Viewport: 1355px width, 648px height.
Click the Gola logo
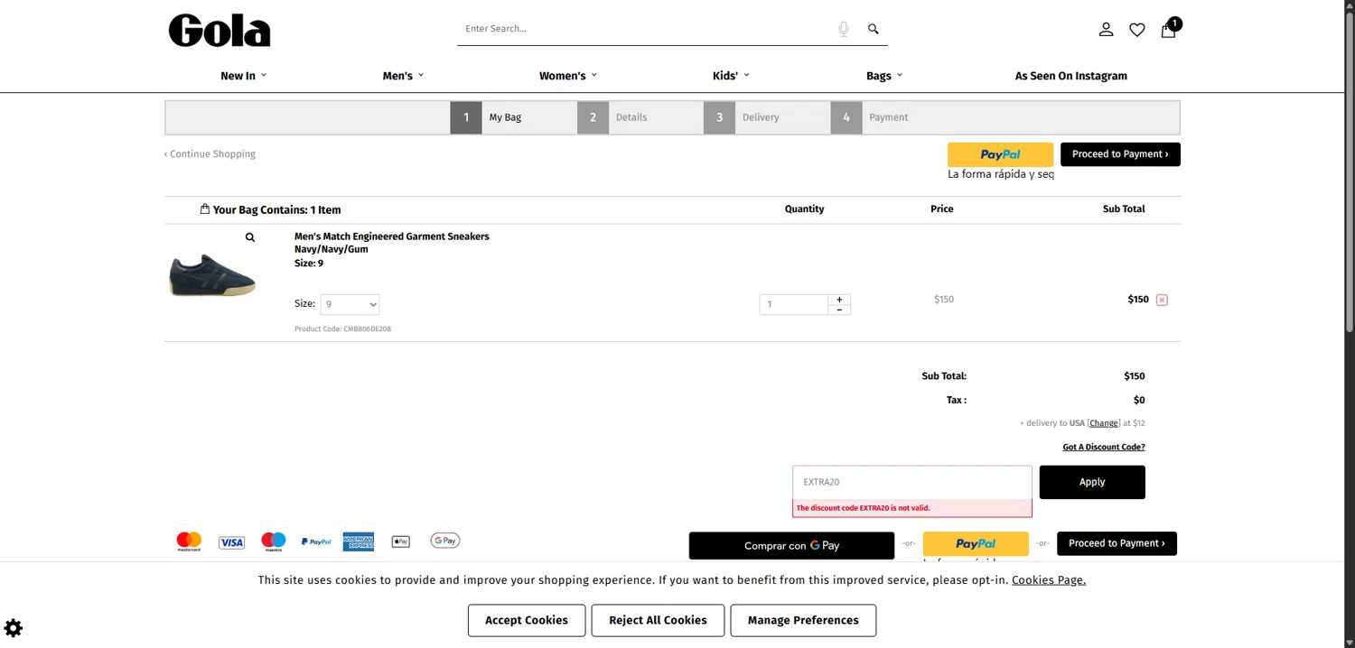(220, 30)
